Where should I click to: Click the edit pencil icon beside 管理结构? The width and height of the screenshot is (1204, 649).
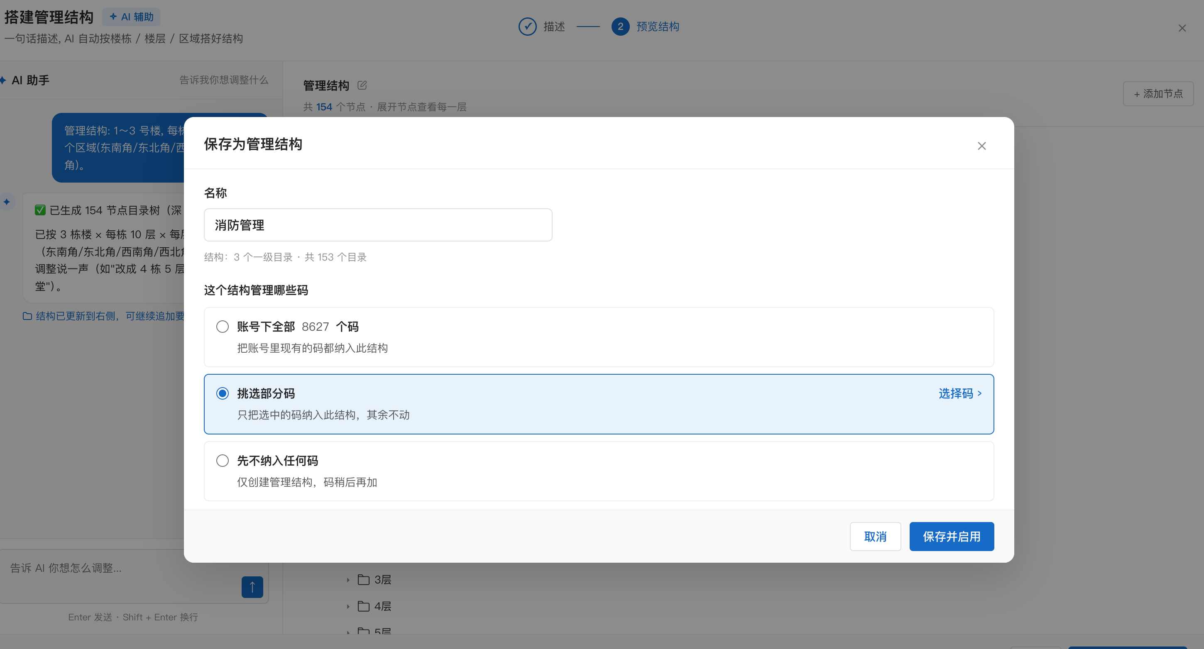point(362,85)
